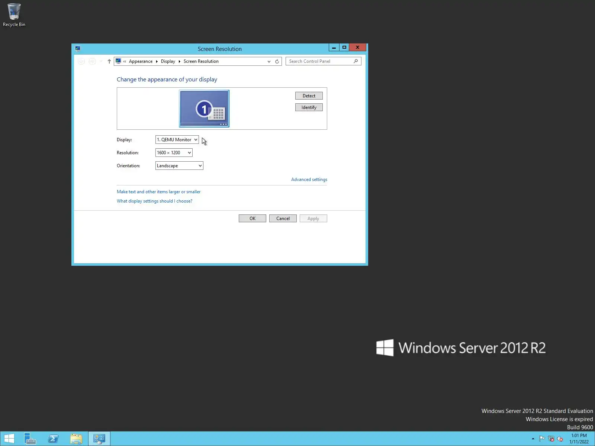Click the network status tray icon
This screenshot has height=446, width=595.
551,439
